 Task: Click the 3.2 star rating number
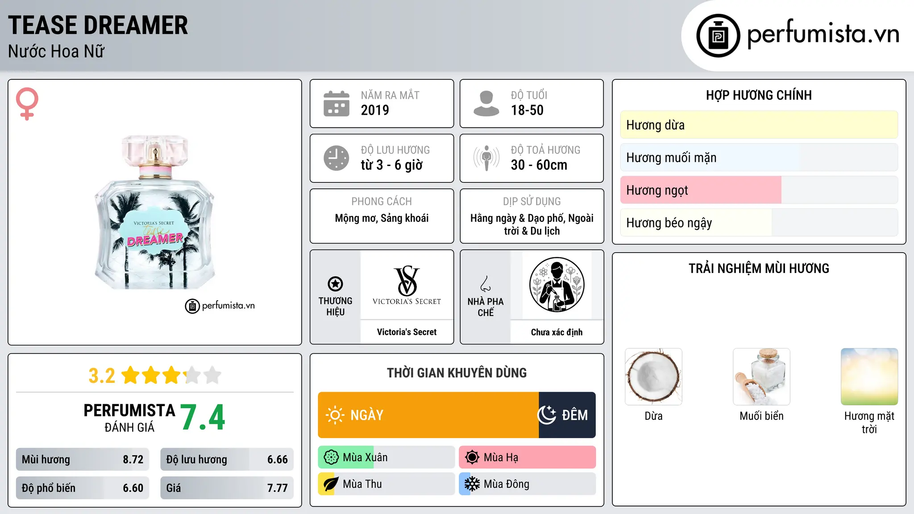tap(102, 376)
